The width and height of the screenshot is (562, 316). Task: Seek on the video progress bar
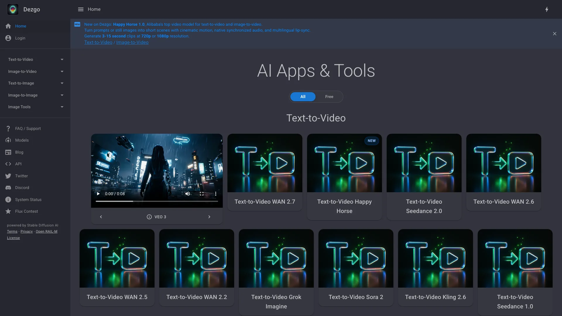(157, 201)
